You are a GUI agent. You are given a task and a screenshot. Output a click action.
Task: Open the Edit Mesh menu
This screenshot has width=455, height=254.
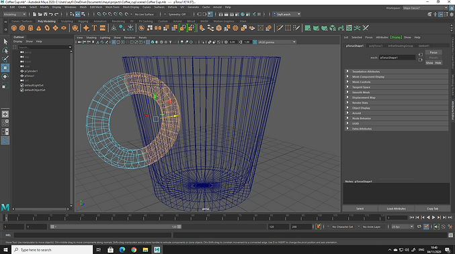pos(95,7)
